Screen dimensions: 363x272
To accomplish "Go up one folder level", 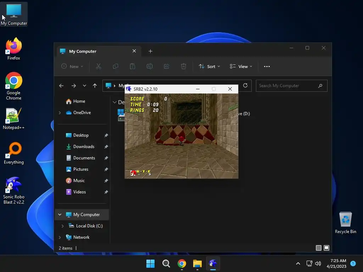I will [95, 86].
